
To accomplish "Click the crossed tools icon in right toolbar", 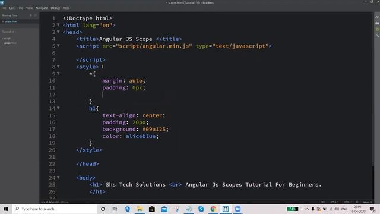I will pos(377,35).
